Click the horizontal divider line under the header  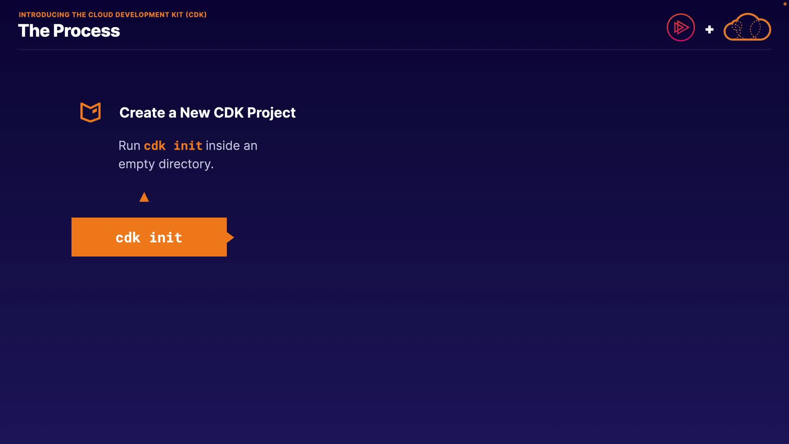coord(394,49)
